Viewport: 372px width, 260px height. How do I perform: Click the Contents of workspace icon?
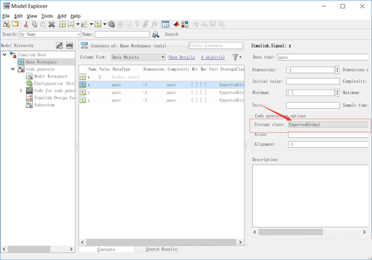point(84,46)
